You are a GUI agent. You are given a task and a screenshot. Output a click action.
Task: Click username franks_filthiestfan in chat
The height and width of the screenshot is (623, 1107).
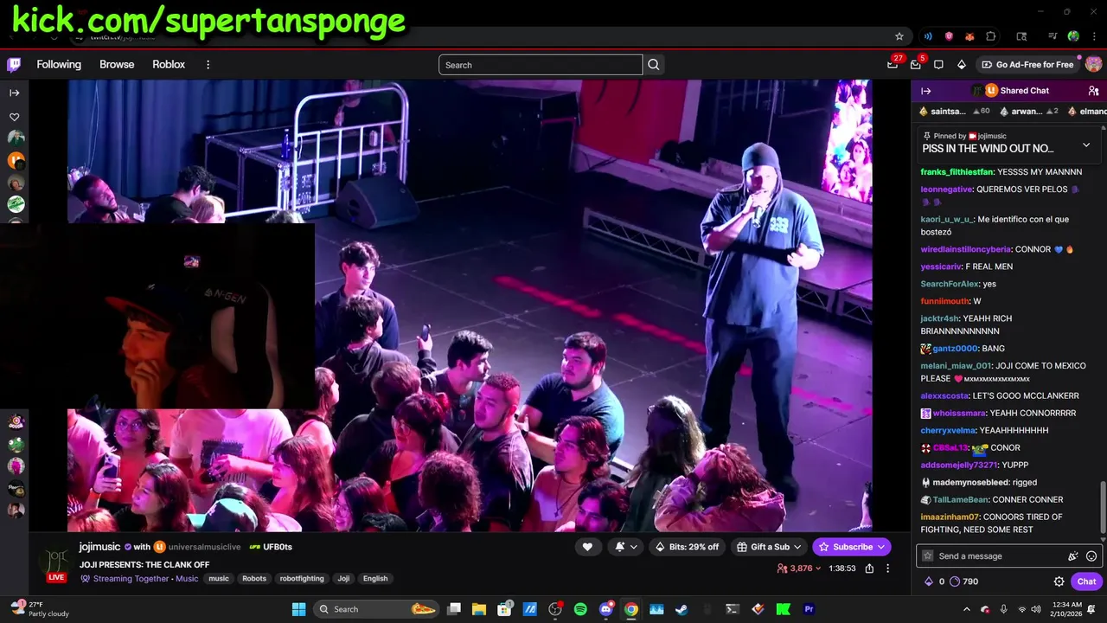(x=957, y=172)
